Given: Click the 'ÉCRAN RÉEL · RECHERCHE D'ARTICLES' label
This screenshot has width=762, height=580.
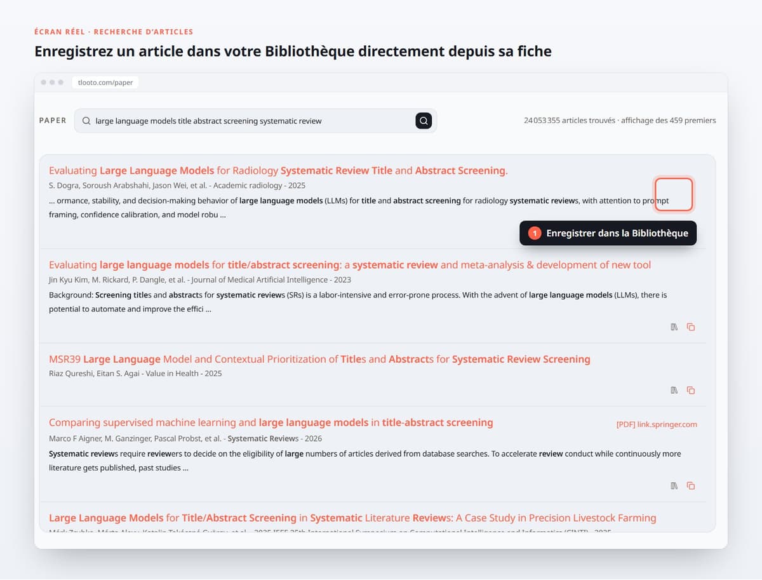Looking at the screenshot, I should (x=114, y=32).
